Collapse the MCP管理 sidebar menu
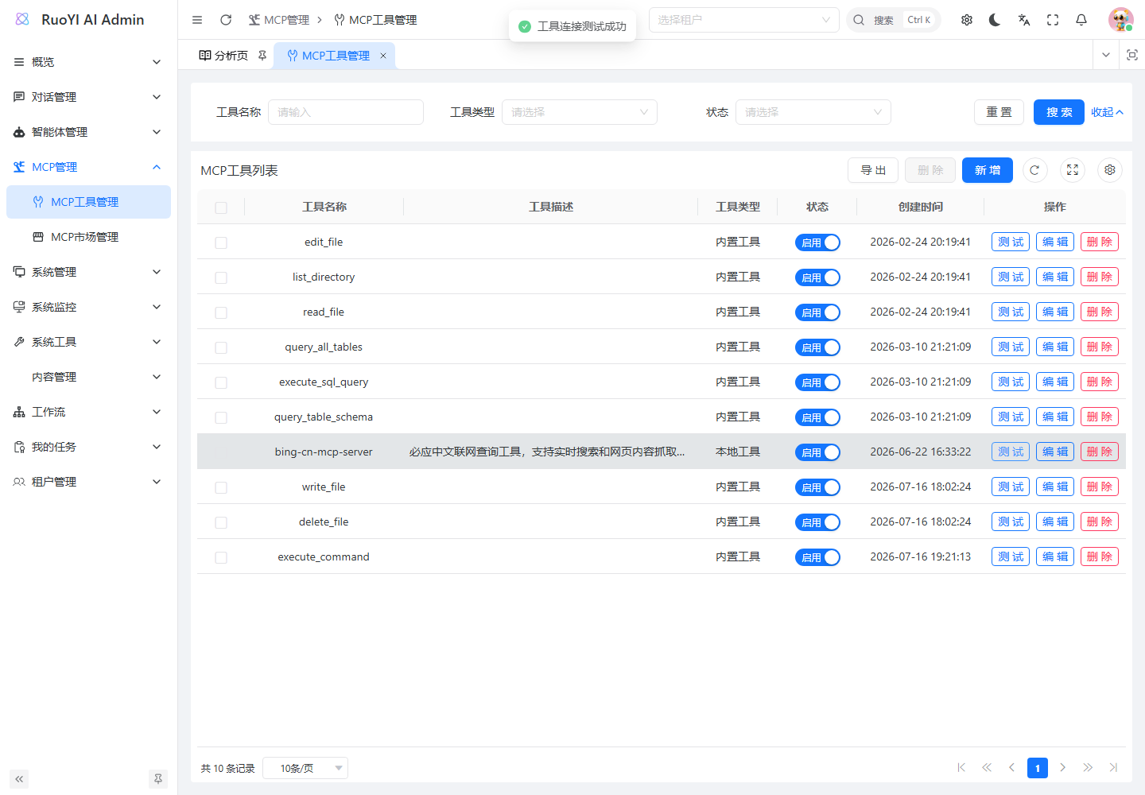Screen dimensions: 1145x795 (x=88, y=167)
